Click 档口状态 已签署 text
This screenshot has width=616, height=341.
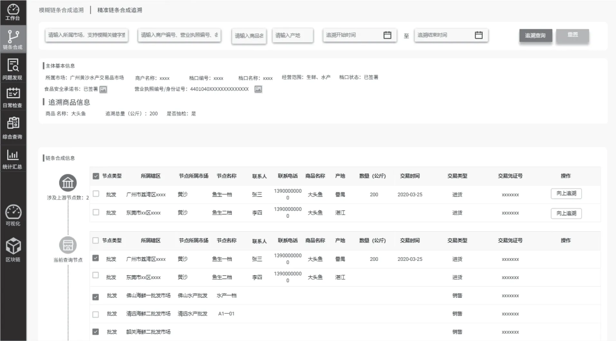358,77
